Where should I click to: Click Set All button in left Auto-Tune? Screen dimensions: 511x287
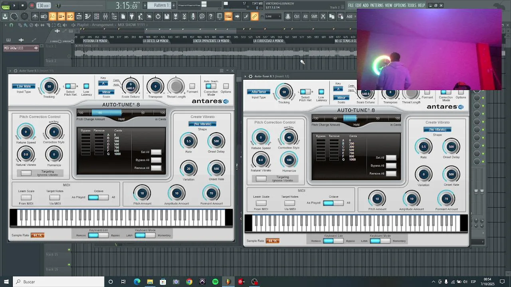156,152
